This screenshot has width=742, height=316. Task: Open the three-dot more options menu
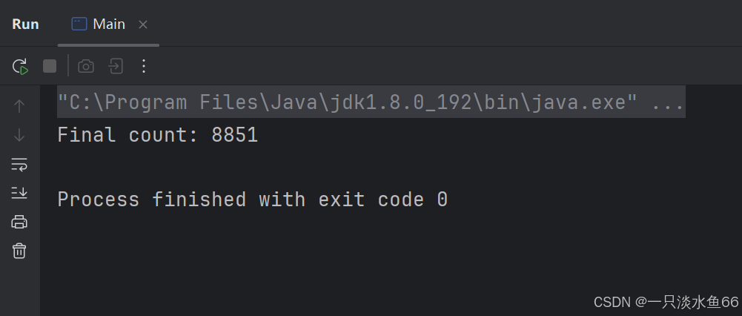(144, 66)
